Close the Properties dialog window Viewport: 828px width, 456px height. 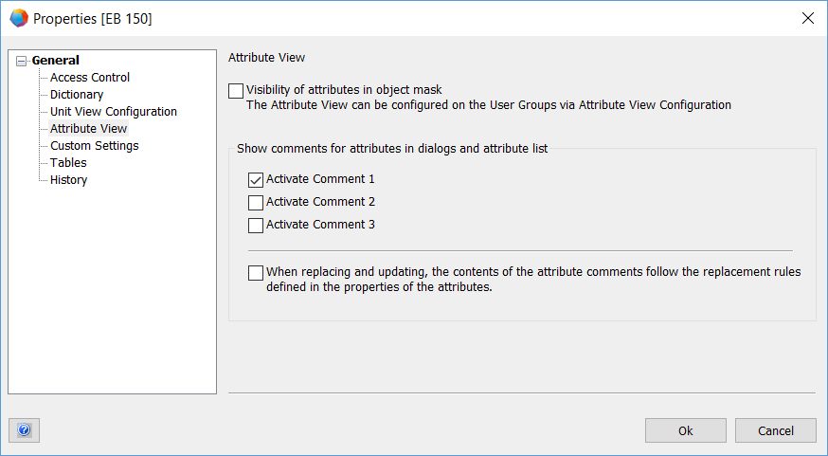click(807, 18)
